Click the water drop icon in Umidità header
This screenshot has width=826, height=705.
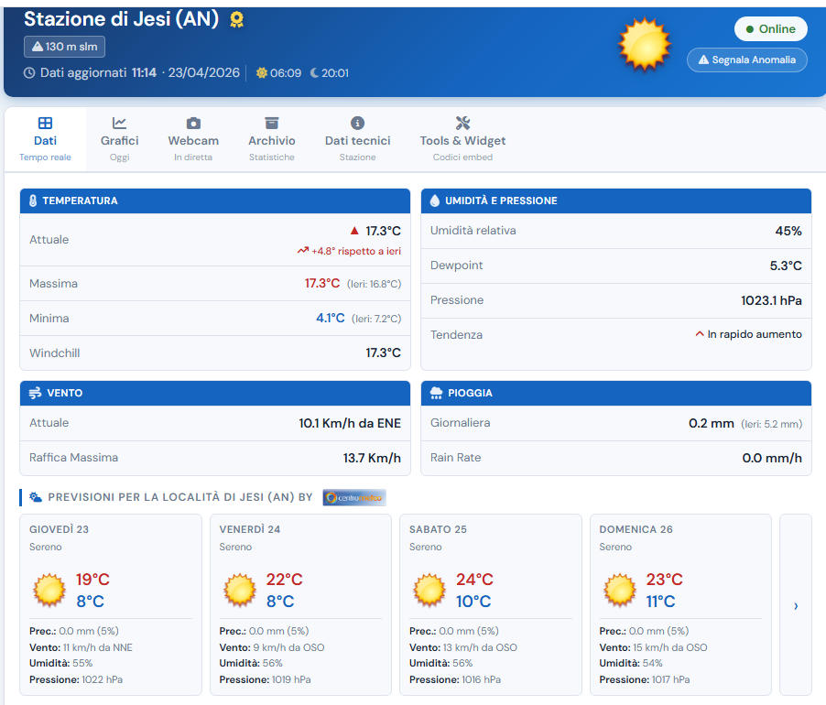434,201
